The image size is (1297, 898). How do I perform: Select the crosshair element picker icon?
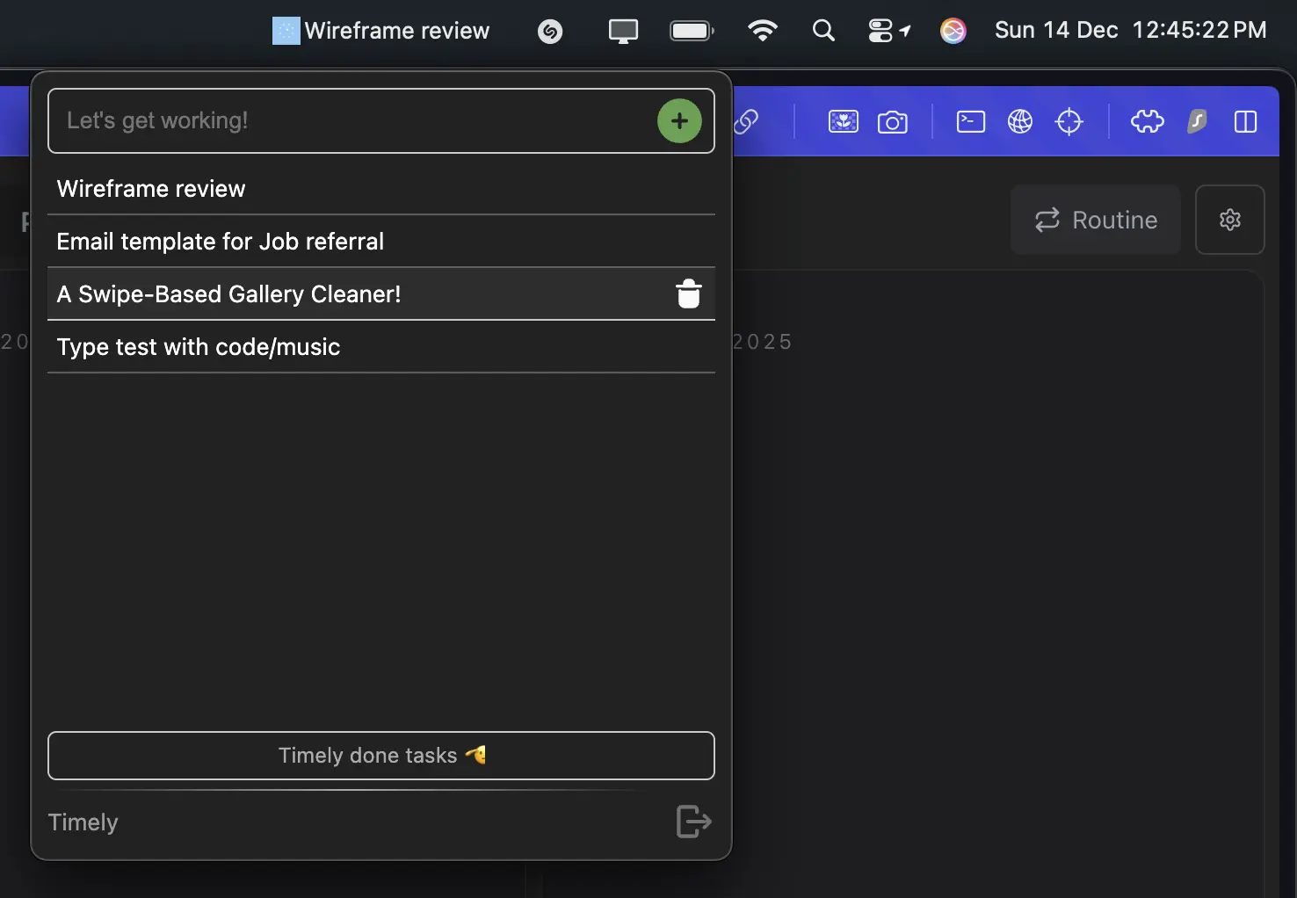point(1069,121)
